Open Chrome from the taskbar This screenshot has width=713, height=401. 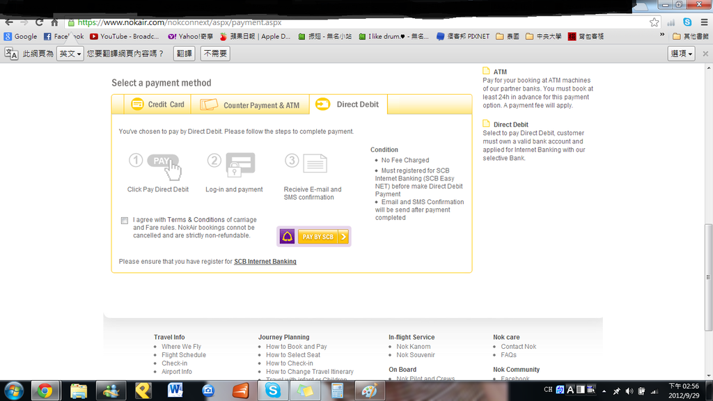45,391
